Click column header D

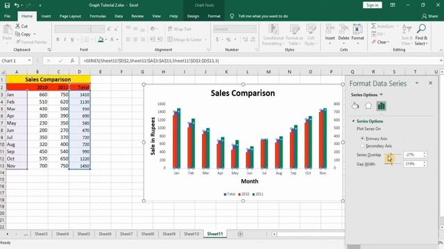[x=79, y=72]
